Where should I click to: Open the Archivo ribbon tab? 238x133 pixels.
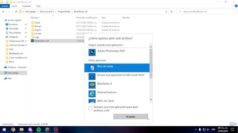tap(5, 6)
